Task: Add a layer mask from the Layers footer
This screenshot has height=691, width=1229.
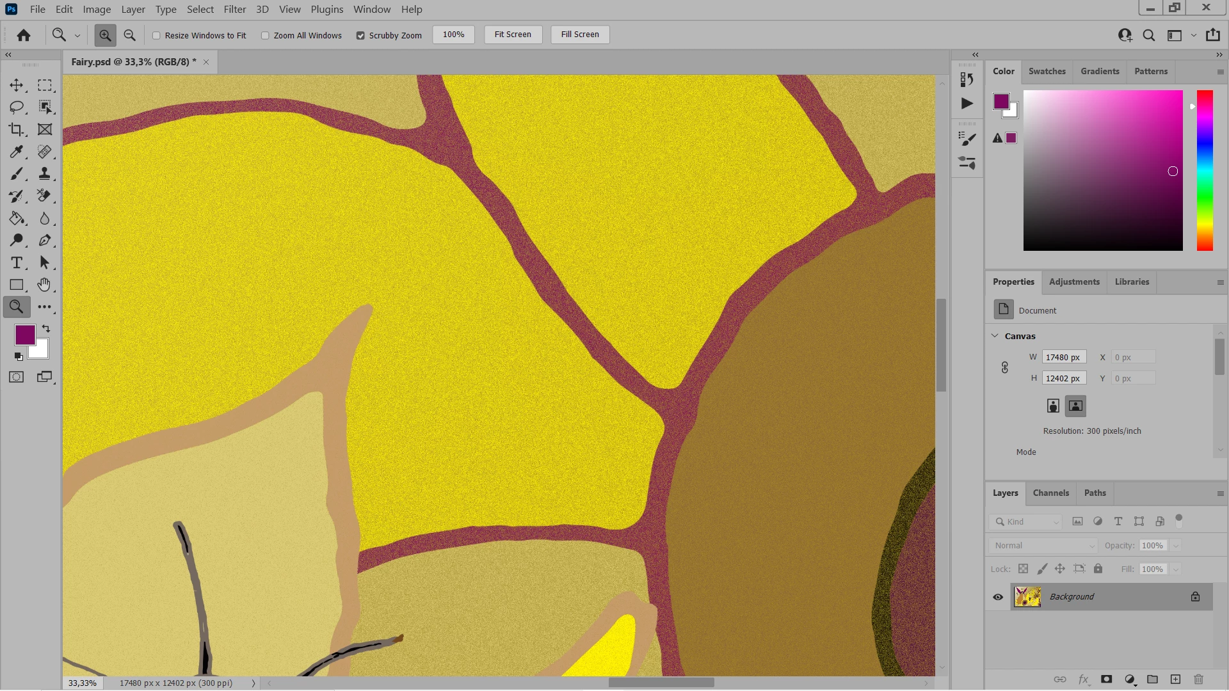Action: coord(1106,679)
